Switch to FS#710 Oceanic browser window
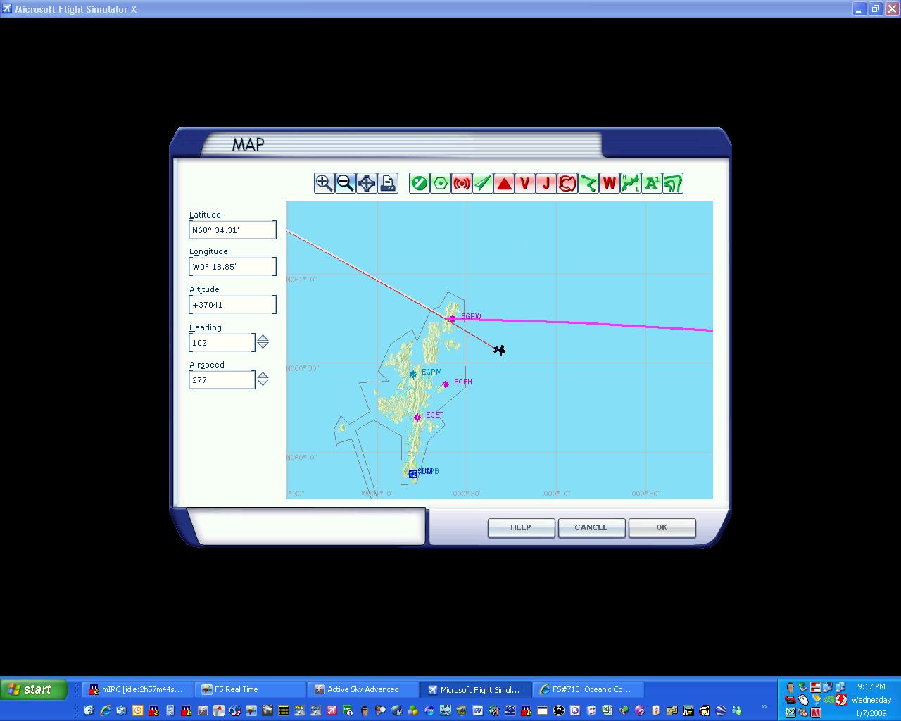Screen dimensions: 901x721 (587, 689)
